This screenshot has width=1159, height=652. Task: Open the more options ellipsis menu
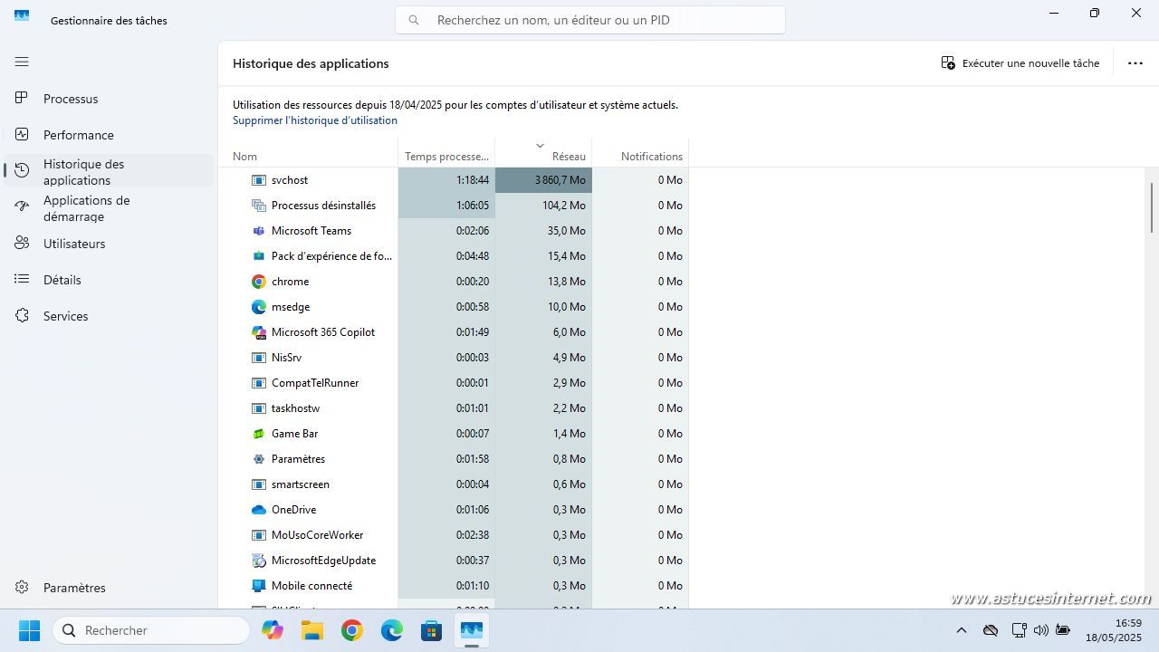click(x=1135, y=63)
